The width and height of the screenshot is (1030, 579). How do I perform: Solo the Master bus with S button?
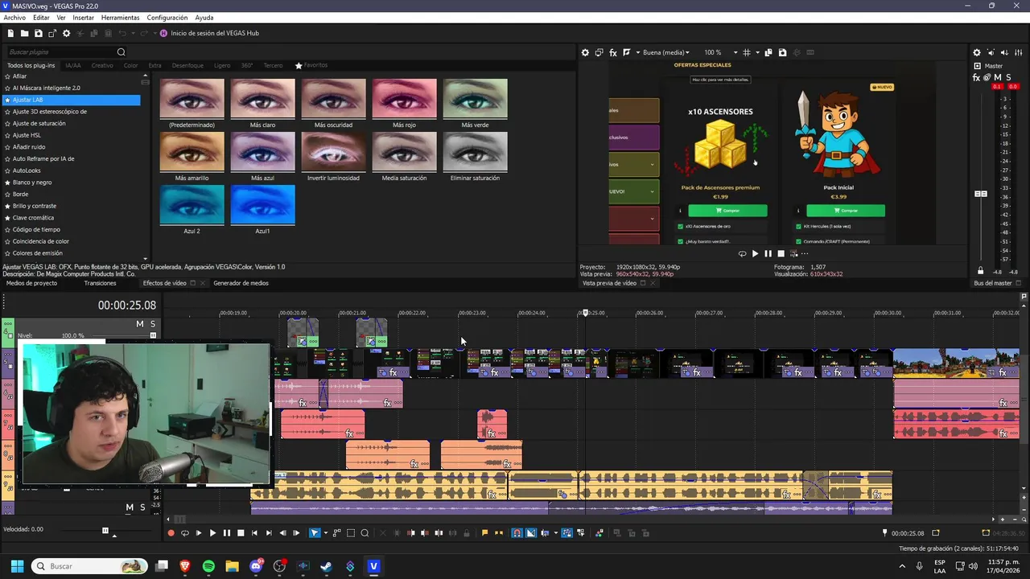tap(1008, 77)
